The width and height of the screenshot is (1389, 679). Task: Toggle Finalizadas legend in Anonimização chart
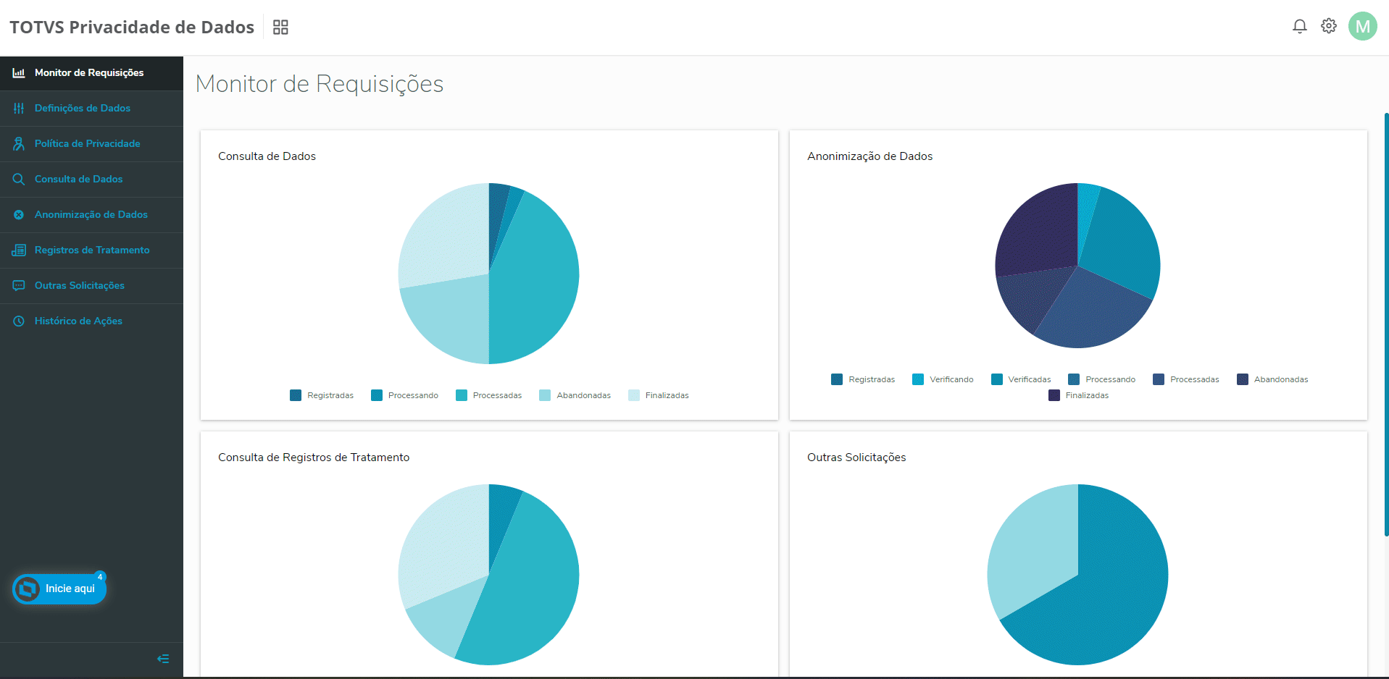(1078, 395)
